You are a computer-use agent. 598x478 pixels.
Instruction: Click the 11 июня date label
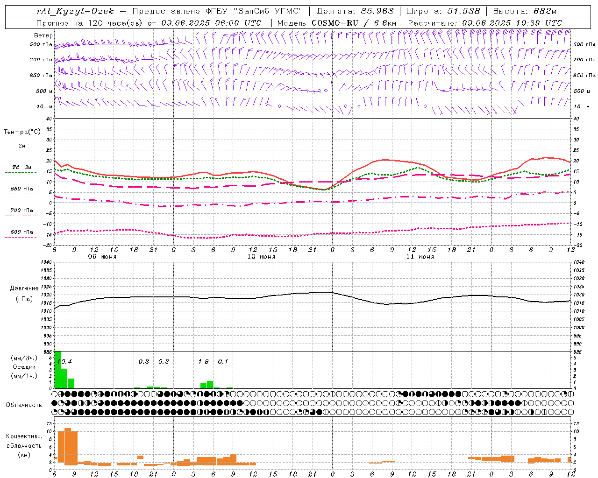coord(420,257)
